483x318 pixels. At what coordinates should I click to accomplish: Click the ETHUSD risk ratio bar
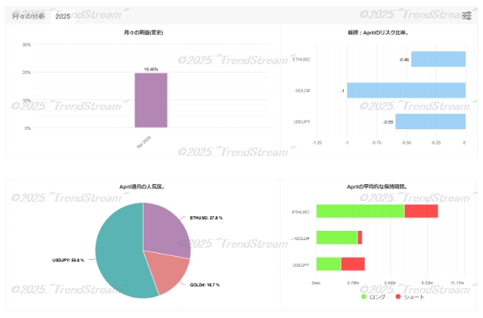click(439, 59)
